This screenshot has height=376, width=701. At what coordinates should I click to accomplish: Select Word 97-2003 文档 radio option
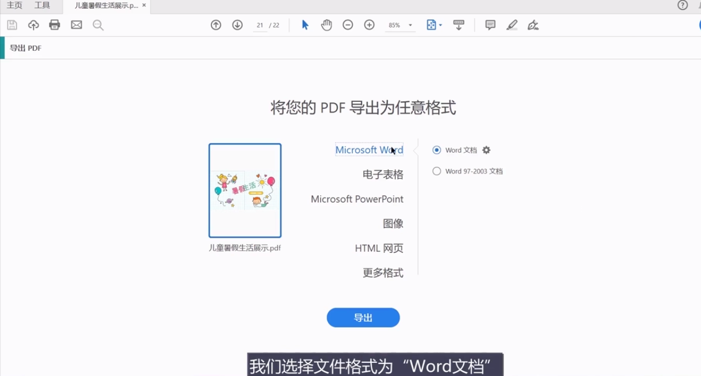436,171
